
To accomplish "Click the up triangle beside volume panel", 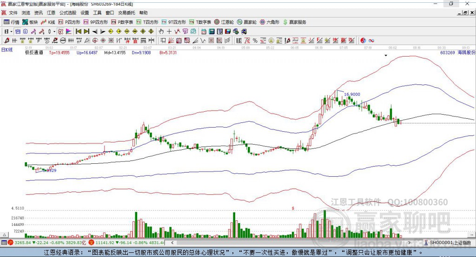I will click(x=4, y=235).
